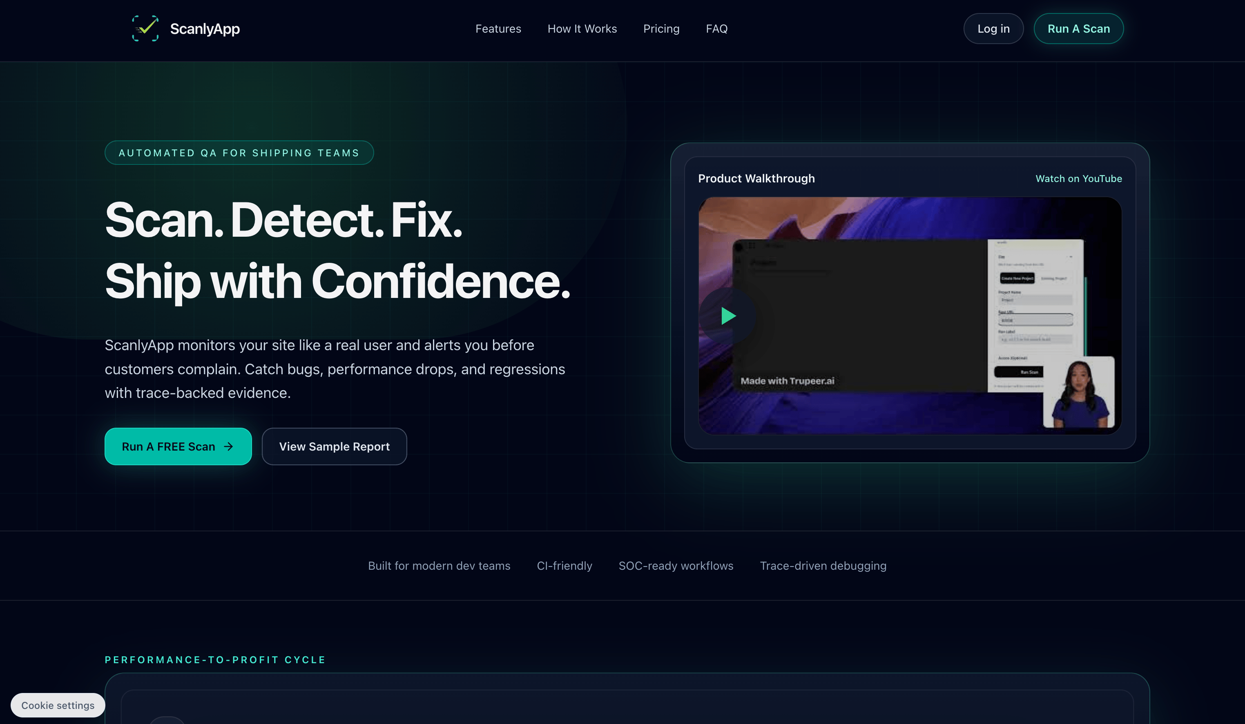Click the Automated QA for Shipping Teams badge

(239, 153)
